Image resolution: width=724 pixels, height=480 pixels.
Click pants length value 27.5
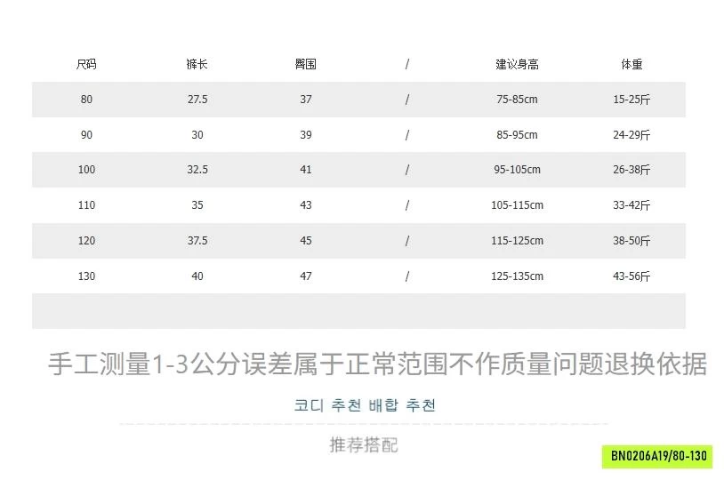[x=197, y=100]
